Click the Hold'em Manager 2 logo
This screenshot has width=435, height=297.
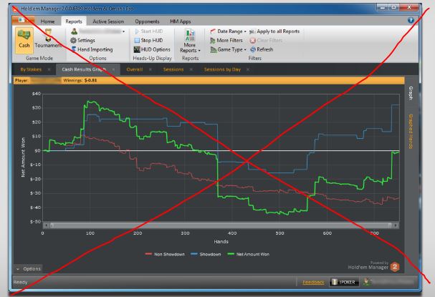(x=395, y=267)
